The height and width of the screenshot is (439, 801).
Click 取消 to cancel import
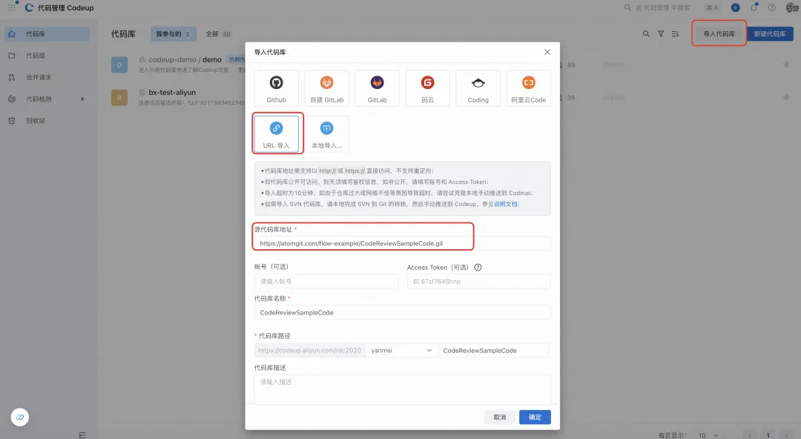point(500,417)
